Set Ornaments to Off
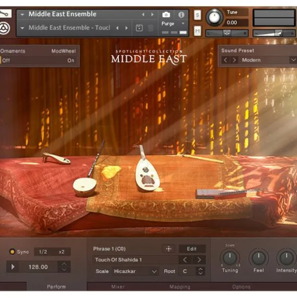Image resolution: width=297 pixels, height=298 pixels. coord(6,61)
